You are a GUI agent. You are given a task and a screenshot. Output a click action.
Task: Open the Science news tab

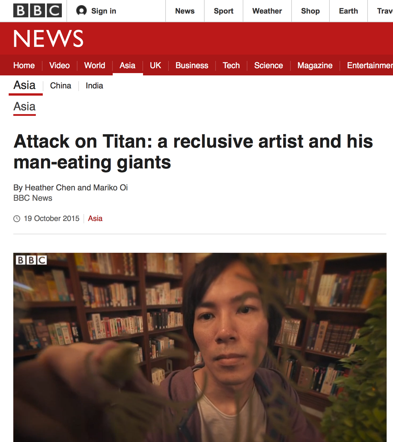coord(268,65)
